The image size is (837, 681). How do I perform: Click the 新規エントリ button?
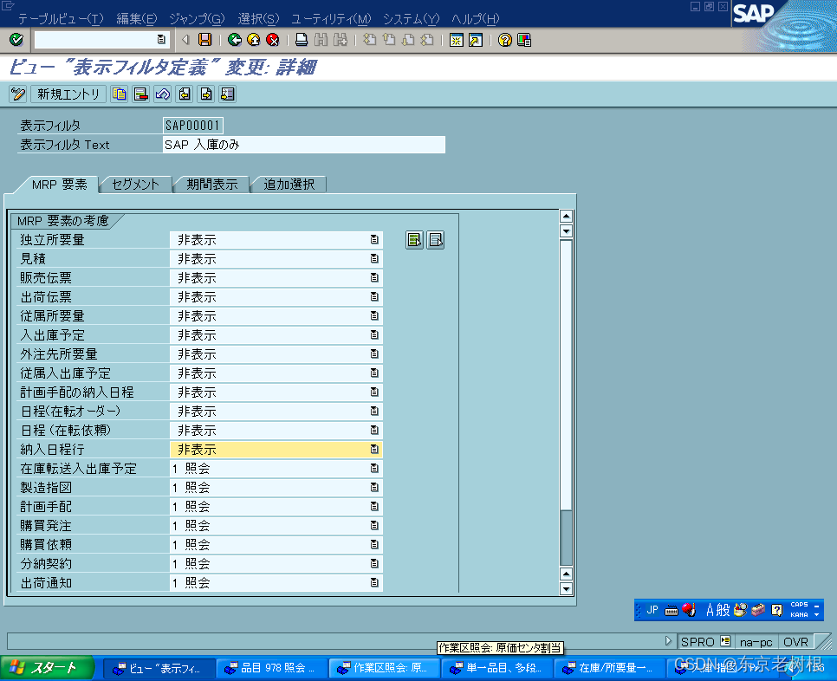[68, 94]
